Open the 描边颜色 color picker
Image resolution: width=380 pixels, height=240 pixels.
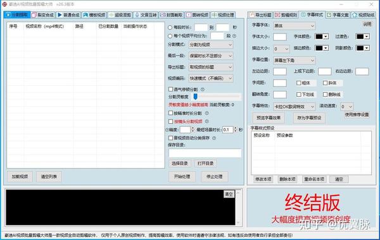[322, 48]
